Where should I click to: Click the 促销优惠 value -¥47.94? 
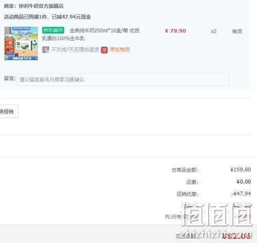click(241, 194)
